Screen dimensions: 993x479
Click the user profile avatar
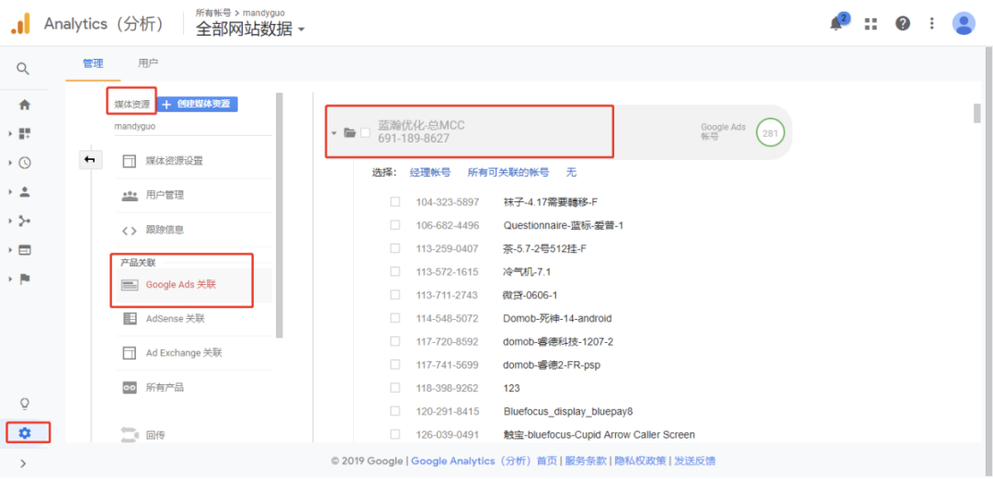pos(964,23)
